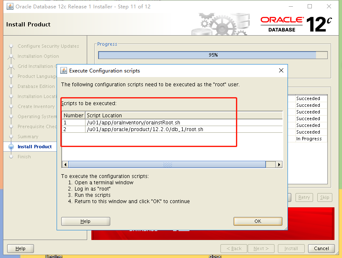Viewport: 342px width, 258px height.
Task: Close the Oracle installer window
Action: click(329, 6)
